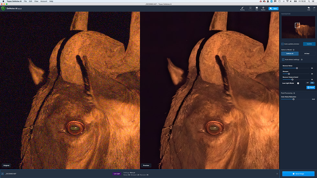Open macOS Spotlight search icon
317x178 pixels.
[309, 1]
